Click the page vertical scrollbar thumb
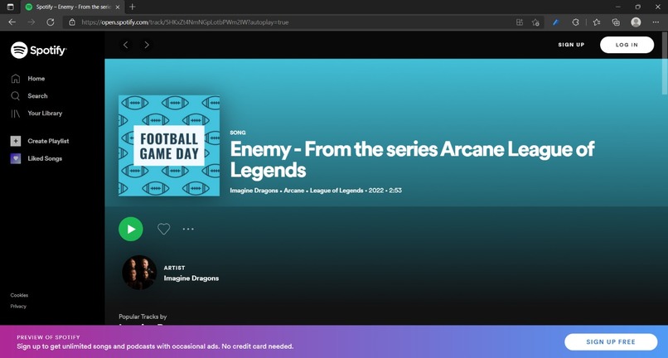This screenshot has height=358, width=668. 665,63
